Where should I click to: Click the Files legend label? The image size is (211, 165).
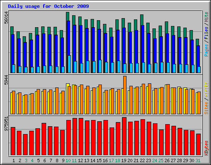[x=206, y=33]
